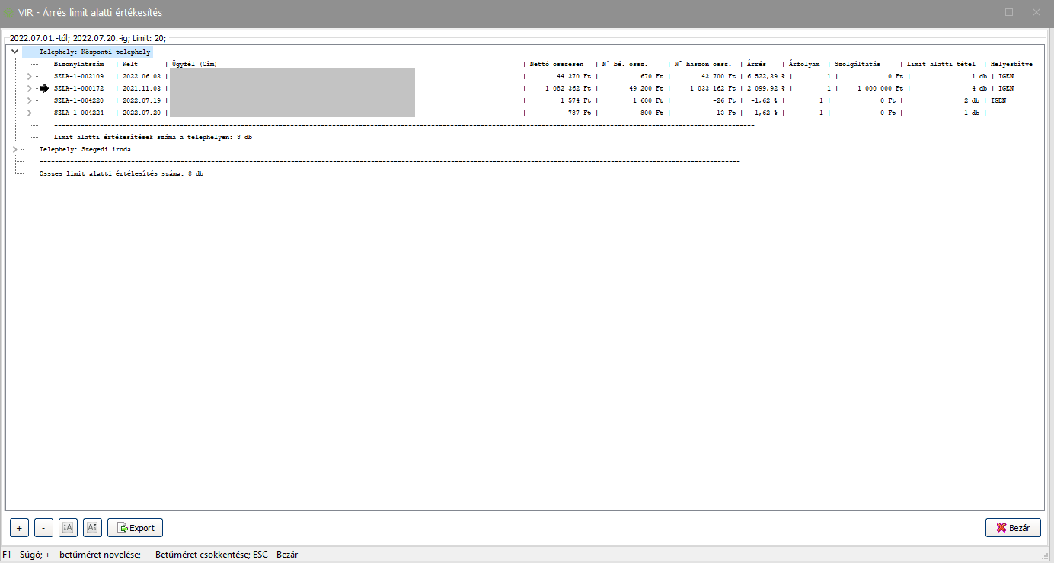Click the Összes limit alatti értékesítés summary line
Screen dimensions: 1054x563
pyautogui.click(x=121, y=174)
